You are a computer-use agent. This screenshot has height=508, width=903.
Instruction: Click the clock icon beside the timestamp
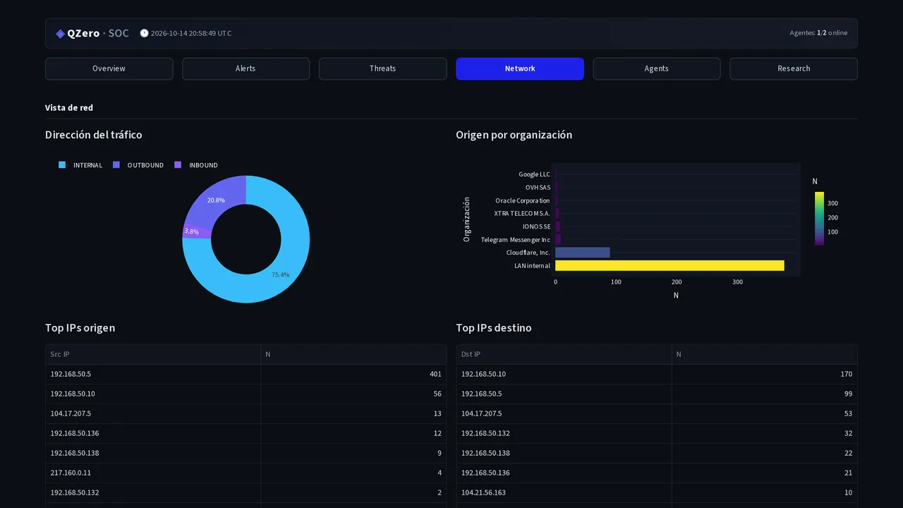tap(144, 33)
